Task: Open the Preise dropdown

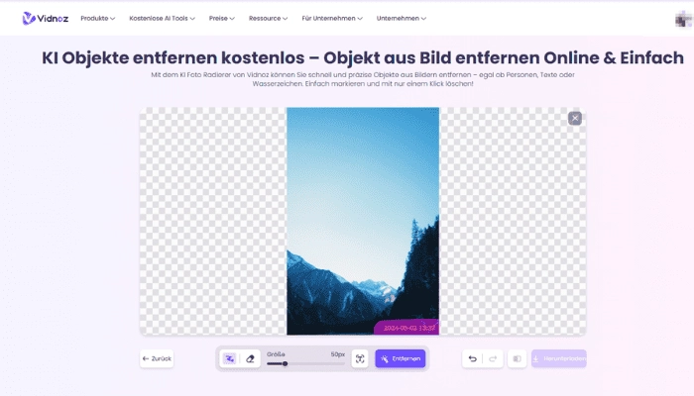Action: (x=222, y=18)
